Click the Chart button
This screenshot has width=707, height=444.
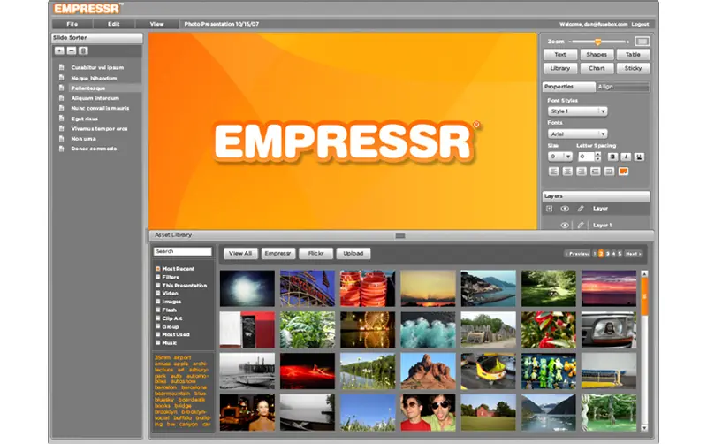click(597, 68)
